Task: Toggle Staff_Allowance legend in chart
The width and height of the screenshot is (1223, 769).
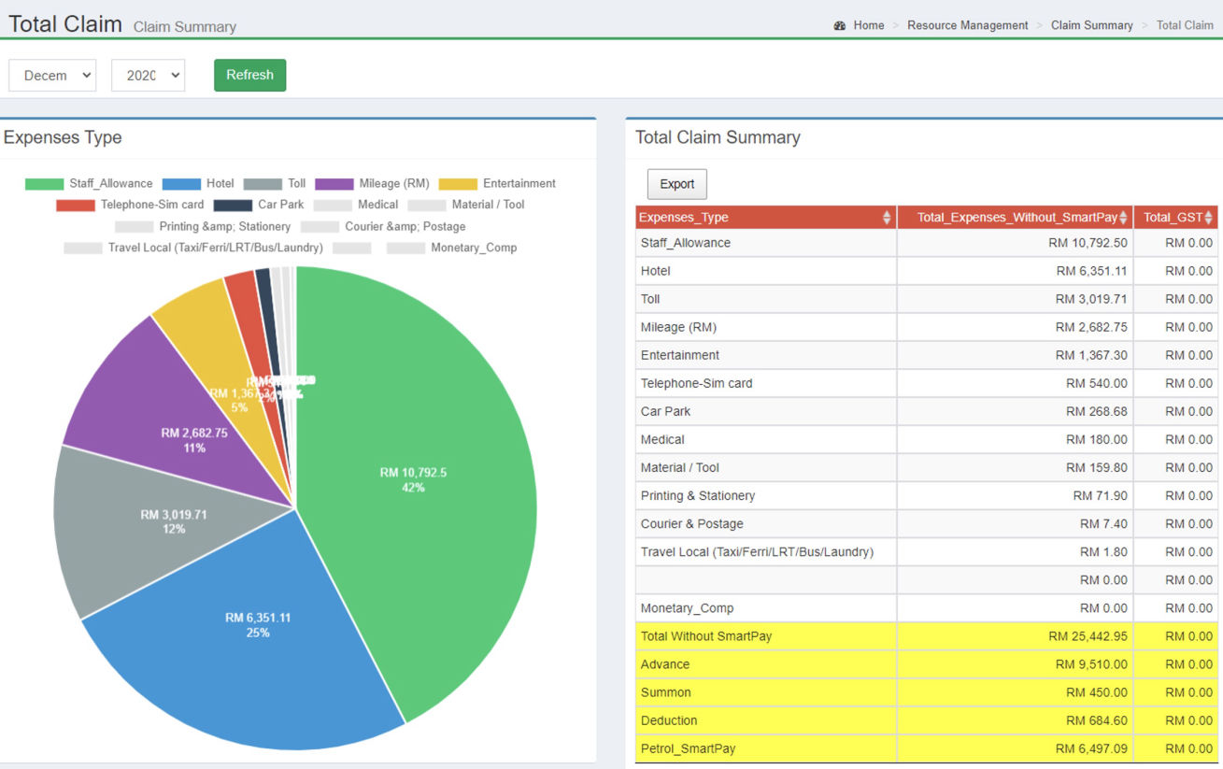Action: tap(89, 184)
